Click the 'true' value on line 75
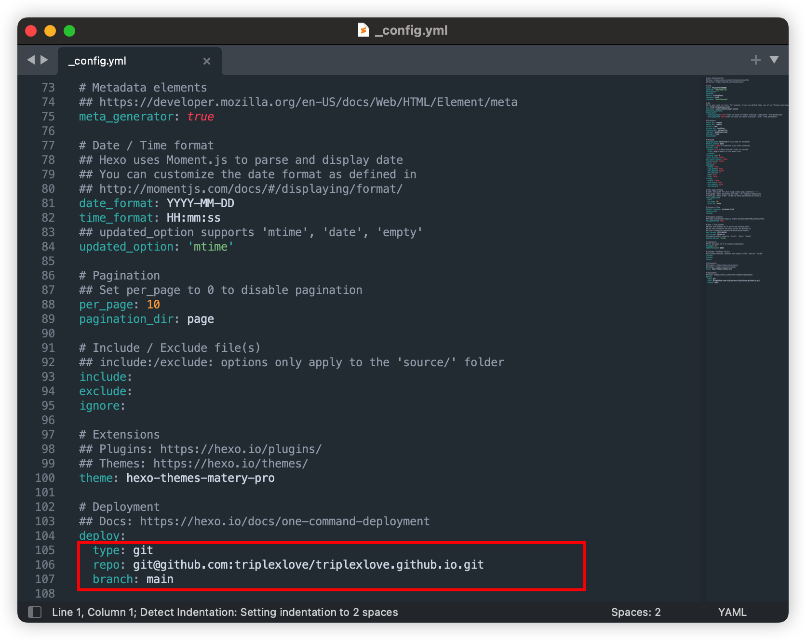The width and height of the screenshot is (806, 640). pyautogui.click(x=201, y=117)
